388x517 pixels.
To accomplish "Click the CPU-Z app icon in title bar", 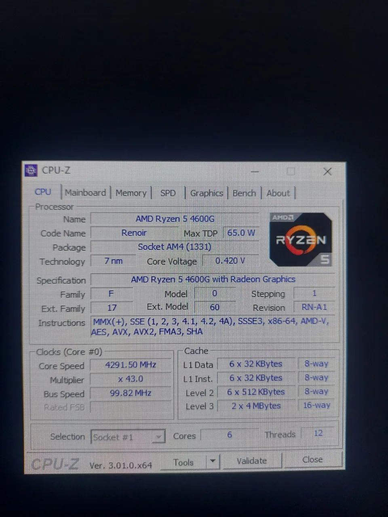I will pyautogui.click(x=31, y=170).
